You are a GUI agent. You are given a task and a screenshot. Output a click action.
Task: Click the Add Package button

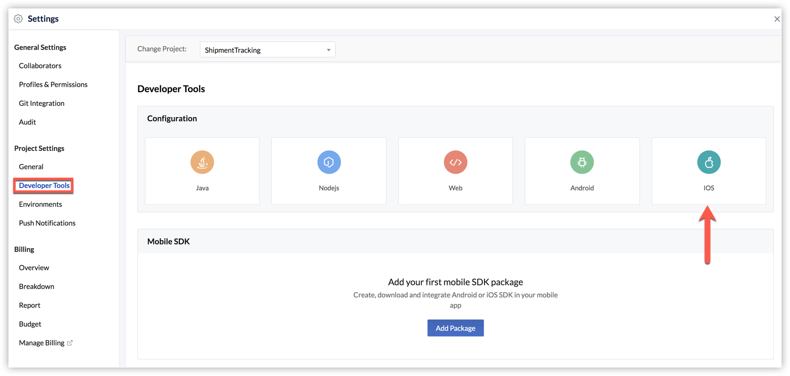pyautogui.click(x=455, y=328)
